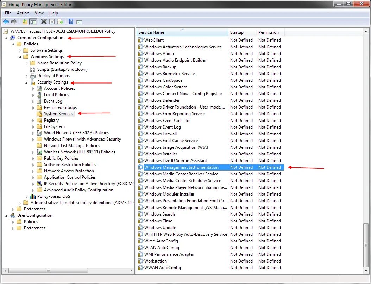Image resolution: width=371 pixels, height=284 pixels.
Task: Click Permission value for WWAN AutoConfig row
Action: 270,268
